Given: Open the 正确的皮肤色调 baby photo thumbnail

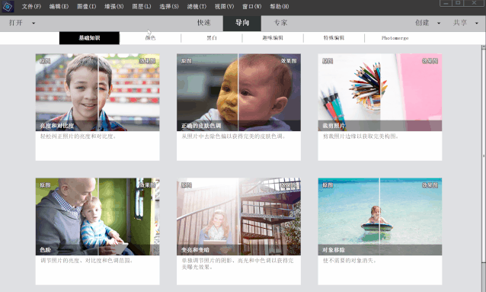Looking at the screenshot, I should coord(238,92).
